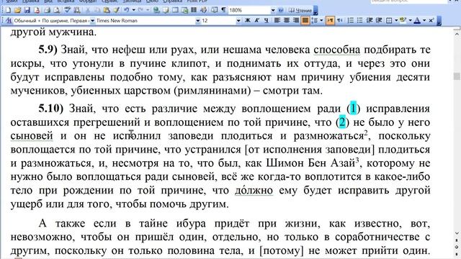This screenshot has height=259, width=461.
Task: Toggle paragraph marks display
Action: [224, 10]
